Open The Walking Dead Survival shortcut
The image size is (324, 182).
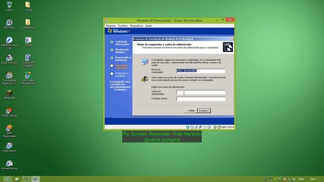point(9,78)
